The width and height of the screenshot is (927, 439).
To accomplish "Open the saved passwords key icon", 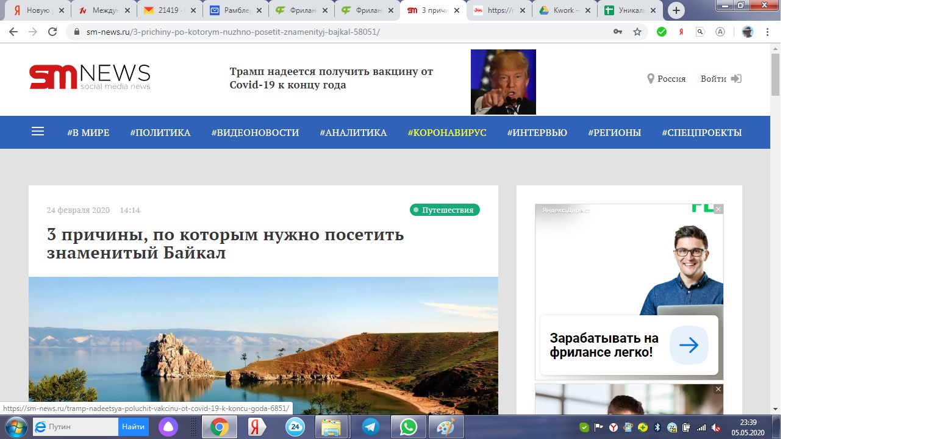I will click(x=618, y=32).
